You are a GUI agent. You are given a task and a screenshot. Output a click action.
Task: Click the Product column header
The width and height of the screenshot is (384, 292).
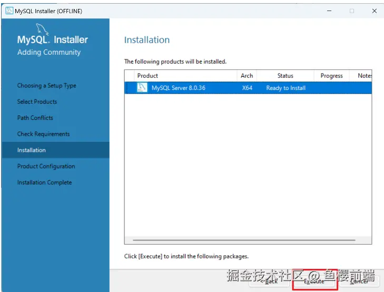(x=185, y=76)
